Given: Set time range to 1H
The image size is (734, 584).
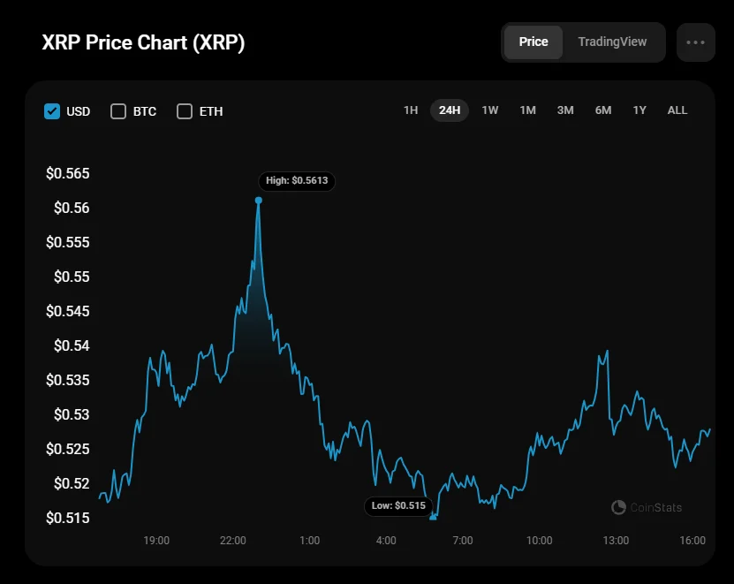Looking at the screenshot, I should 411,110.
